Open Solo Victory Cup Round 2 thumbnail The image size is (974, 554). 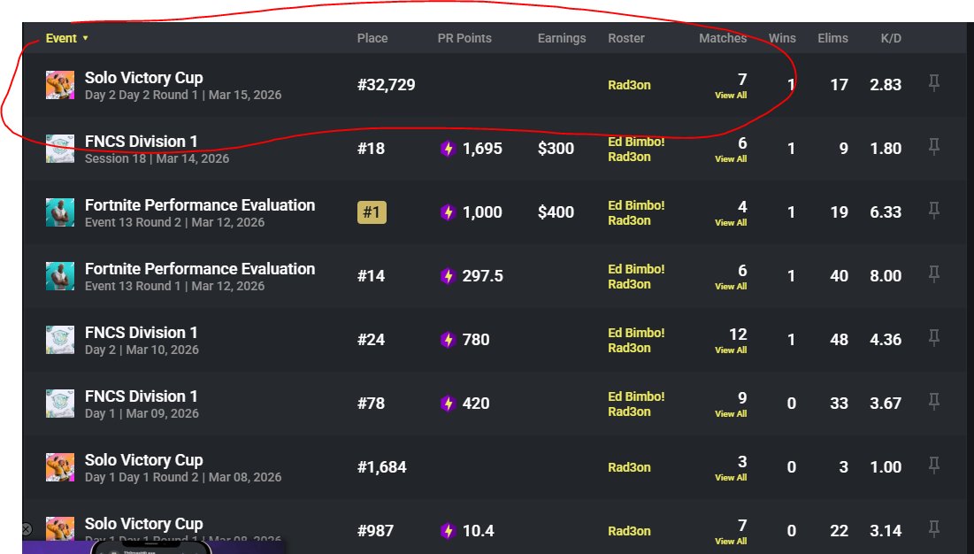(x=60, y=467)
